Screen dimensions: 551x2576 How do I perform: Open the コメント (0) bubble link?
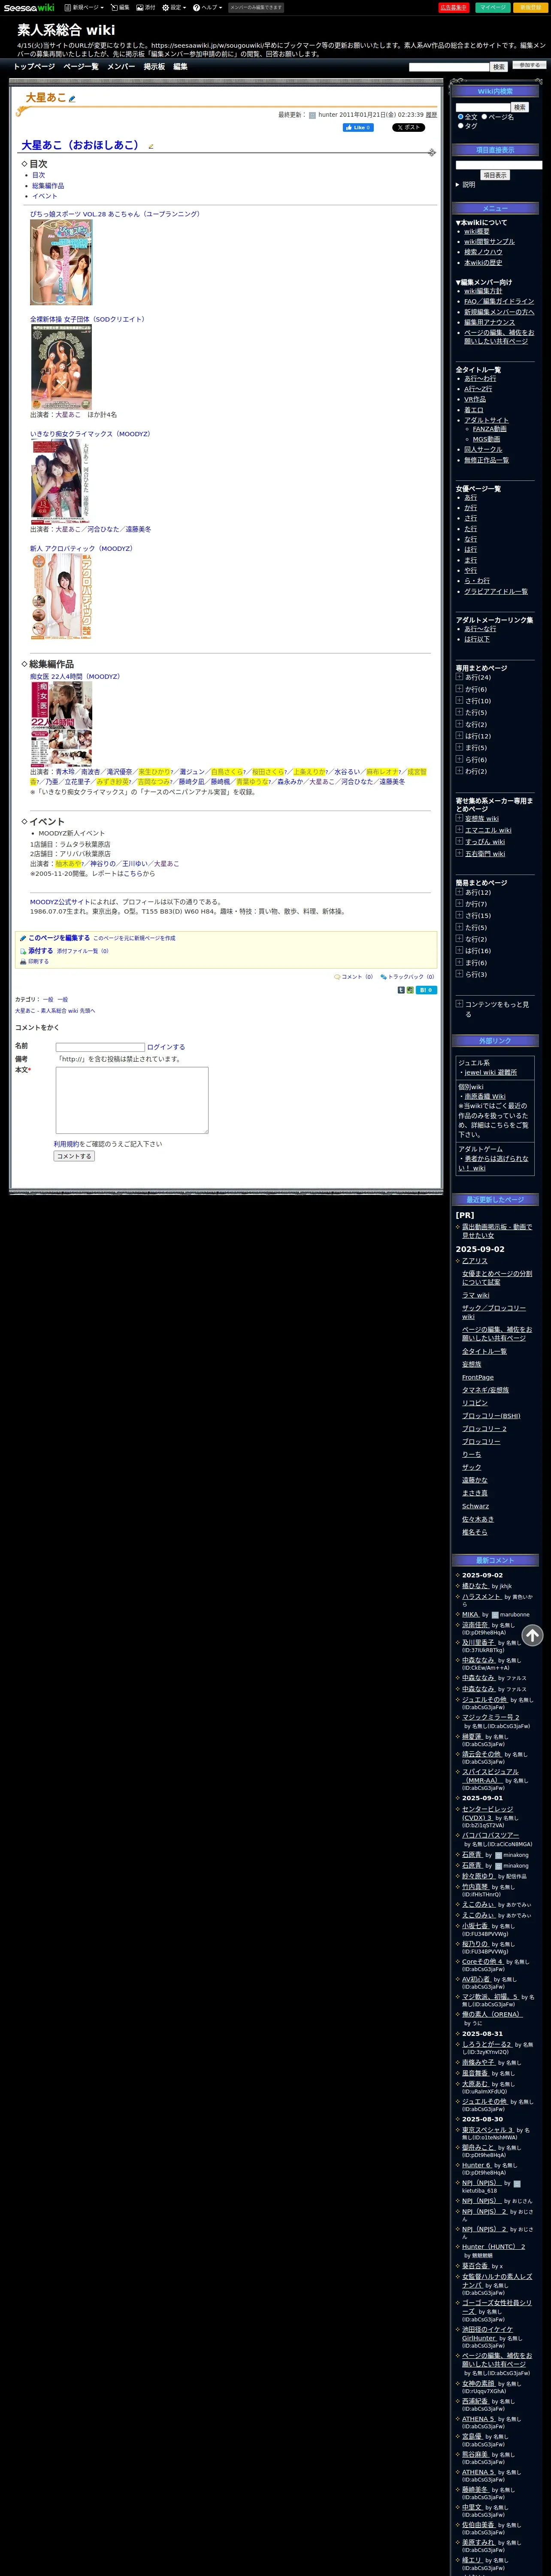[353, 977]
